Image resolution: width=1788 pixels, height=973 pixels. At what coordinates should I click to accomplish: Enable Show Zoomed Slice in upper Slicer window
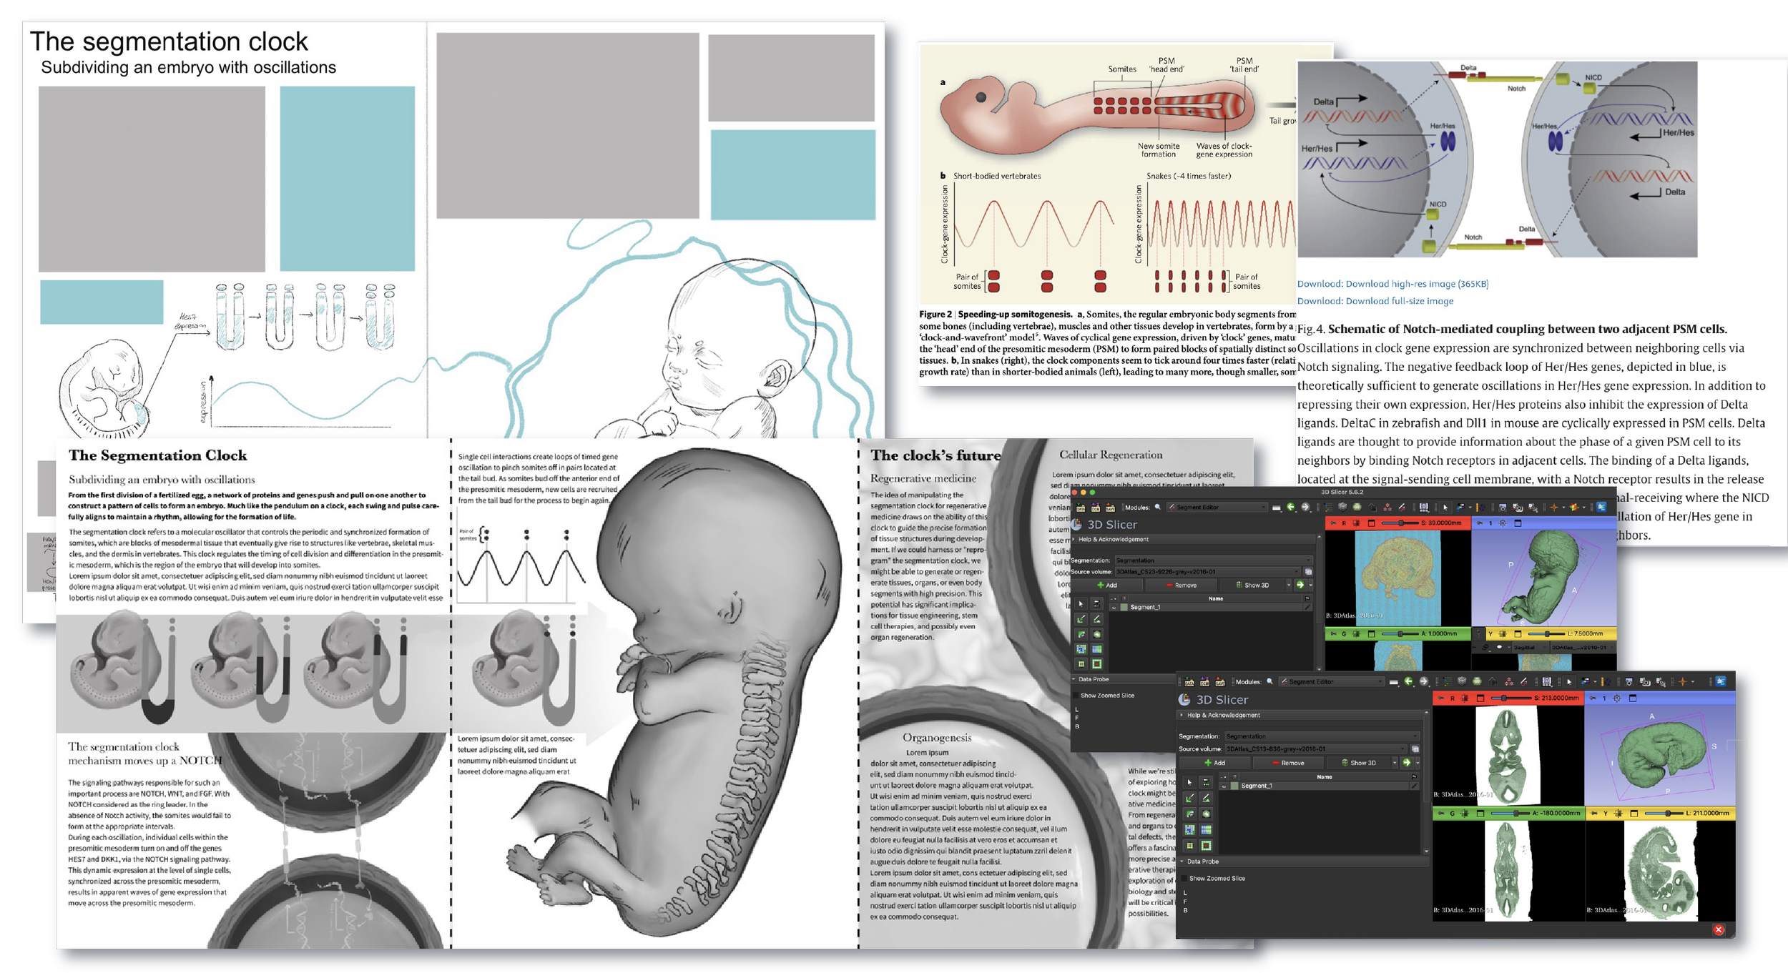[x=1076, y=695]
